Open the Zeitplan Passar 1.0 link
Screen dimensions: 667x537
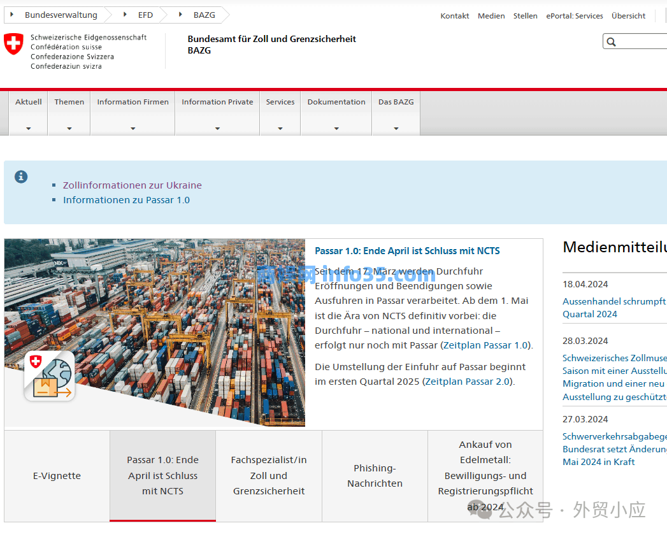[485, 345]
